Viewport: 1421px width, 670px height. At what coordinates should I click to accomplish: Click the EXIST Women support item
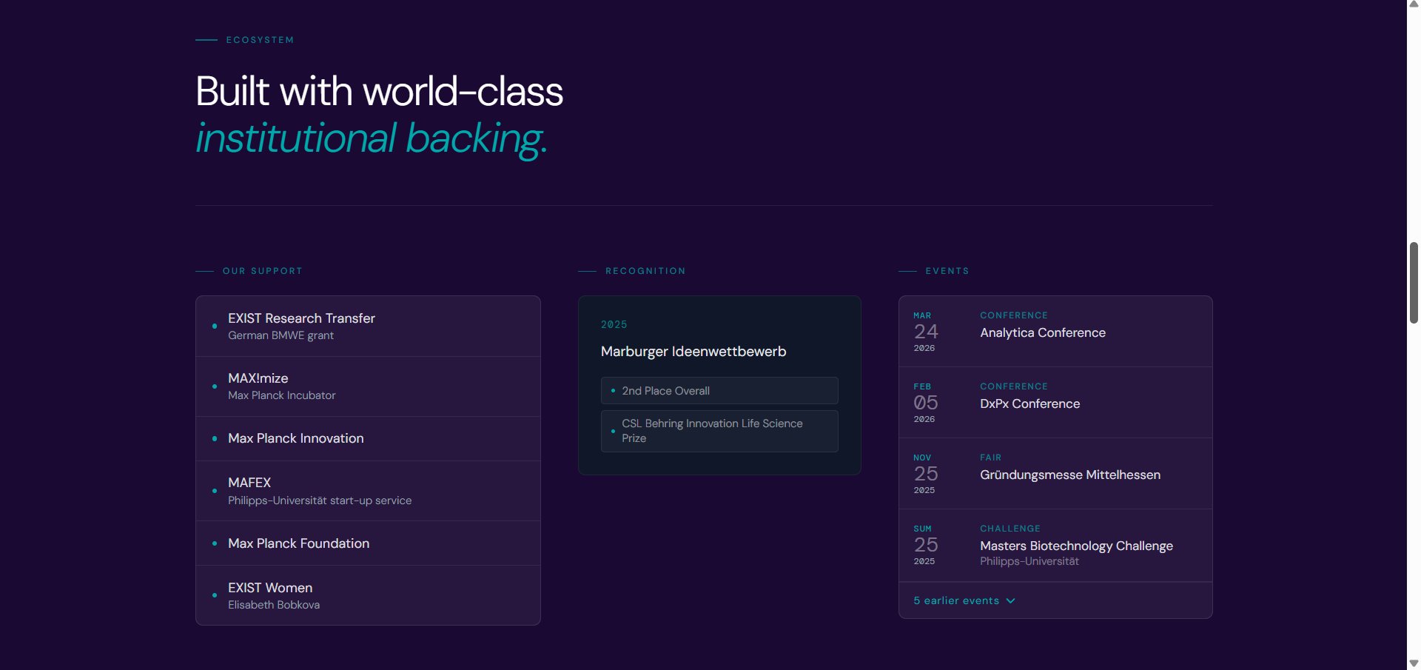(x=270, y=588)
